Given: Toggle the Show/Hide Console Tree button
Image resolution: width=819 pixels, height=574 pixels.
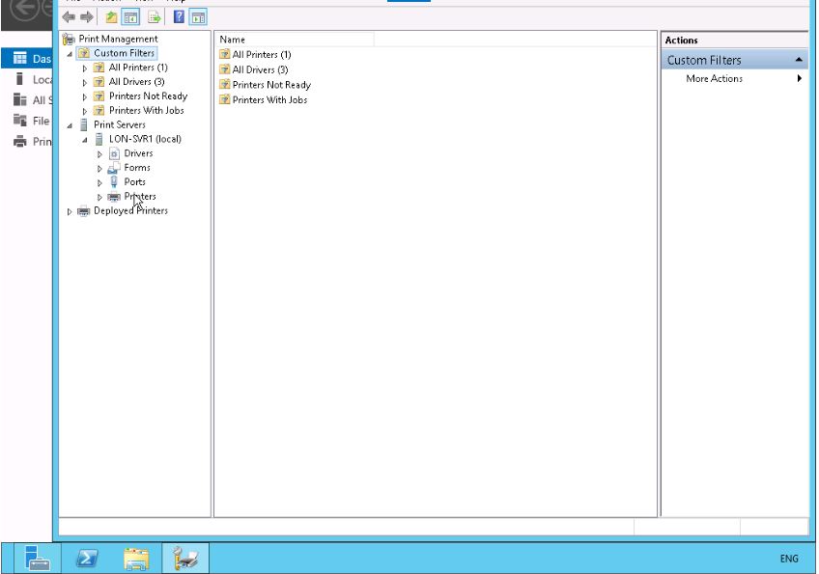Looking at the screenshot, I should [130, 17].
